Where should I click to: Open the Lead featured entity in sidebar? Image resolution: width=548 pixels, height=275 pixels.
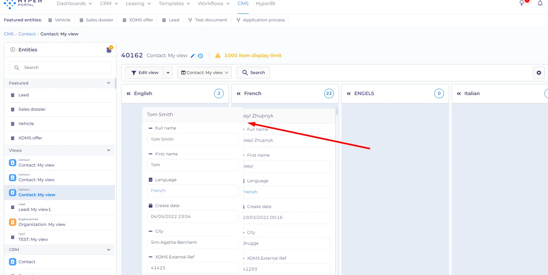click(x=60, y=95)
